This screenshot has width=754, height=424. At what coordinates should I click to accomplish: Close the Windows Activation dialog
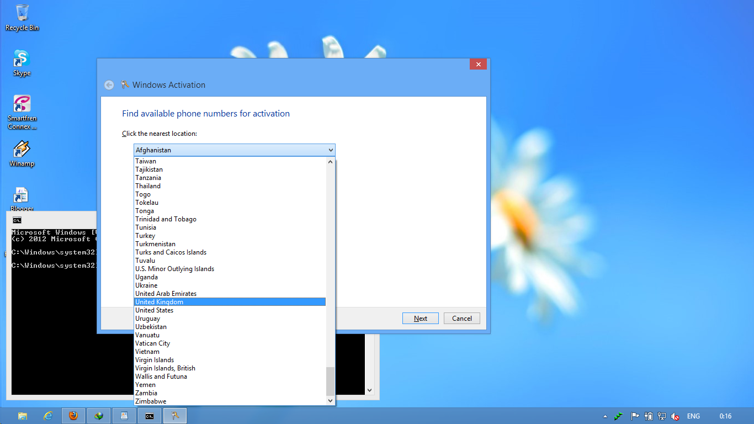pyautogui.click(x=478, y=64)
